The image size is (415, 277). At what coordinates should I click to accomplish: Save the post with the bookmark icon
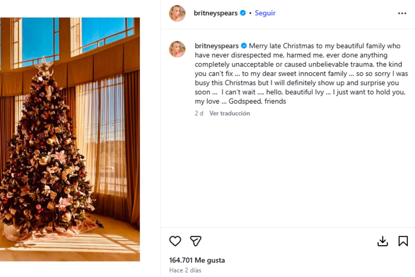[x=404, y=241]
